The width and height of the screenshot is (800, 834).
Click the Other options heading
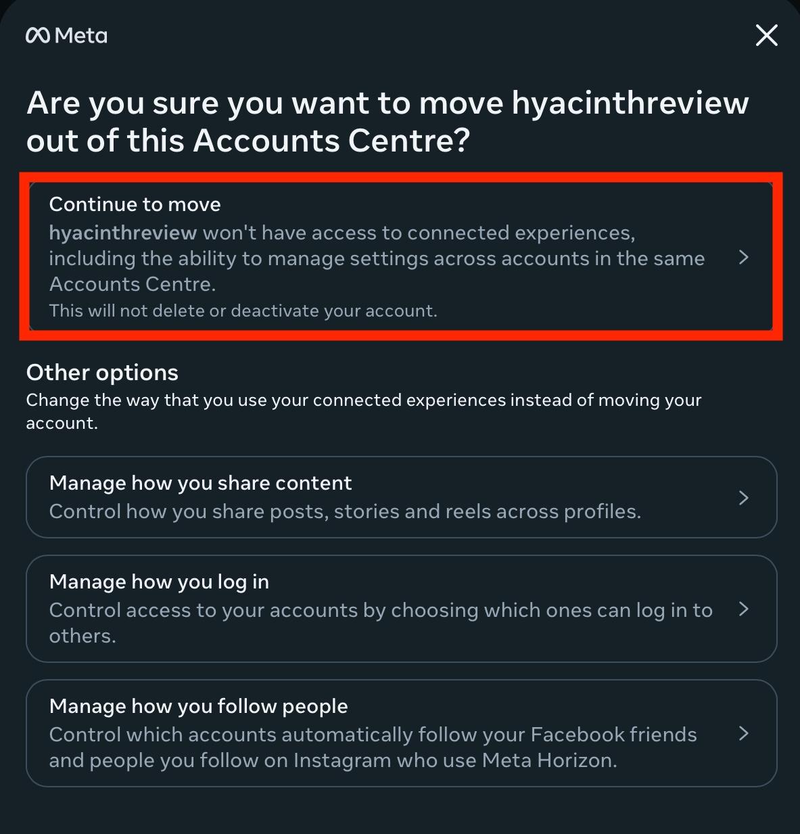click(x=101, y=372)
